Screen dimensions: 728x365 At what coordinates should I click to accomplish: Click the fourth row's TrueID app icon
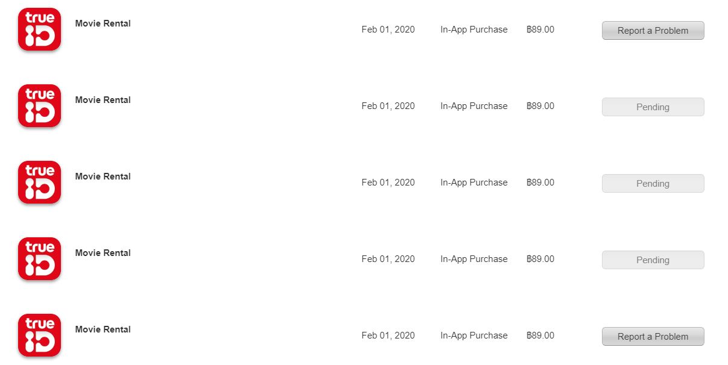pyautogui.click(x=40, y=259)
